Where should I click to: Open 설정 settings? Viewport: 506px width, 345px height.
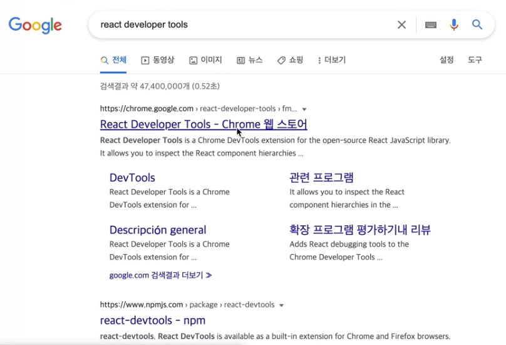click(447, 59)
